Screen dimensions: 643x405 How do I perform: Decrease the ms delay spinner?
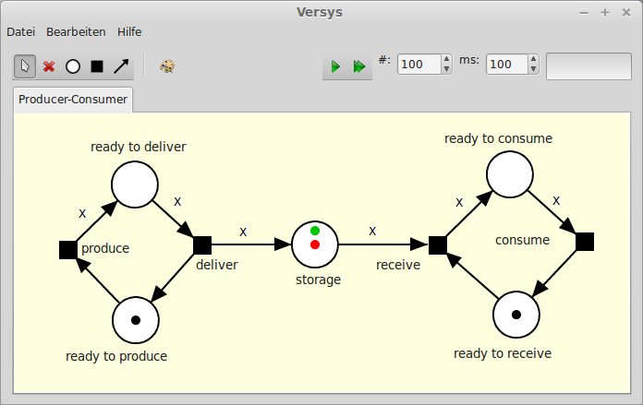533,69
